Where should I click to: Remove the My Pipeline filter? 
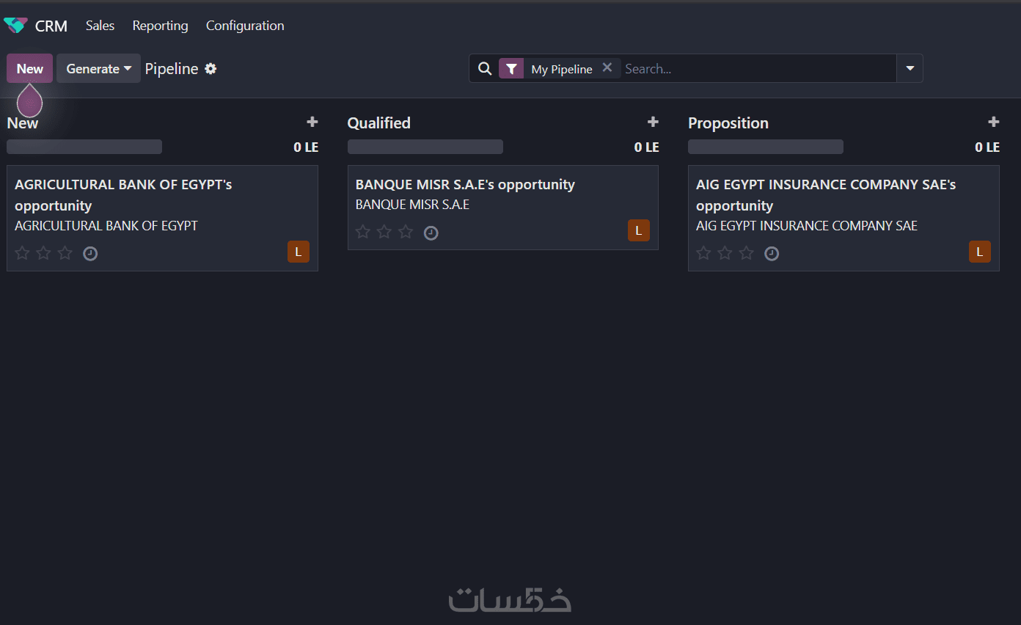coord(607,67)
